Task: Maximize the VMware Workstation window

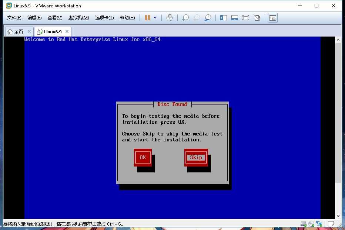Action: coord(316,6)
